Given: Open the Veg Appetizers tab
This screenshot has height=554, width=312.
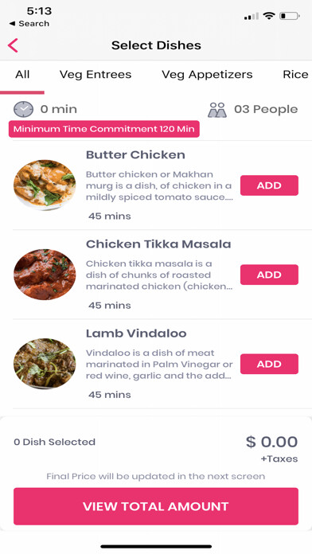Looking at the screenshot, I should pos(207,75).
